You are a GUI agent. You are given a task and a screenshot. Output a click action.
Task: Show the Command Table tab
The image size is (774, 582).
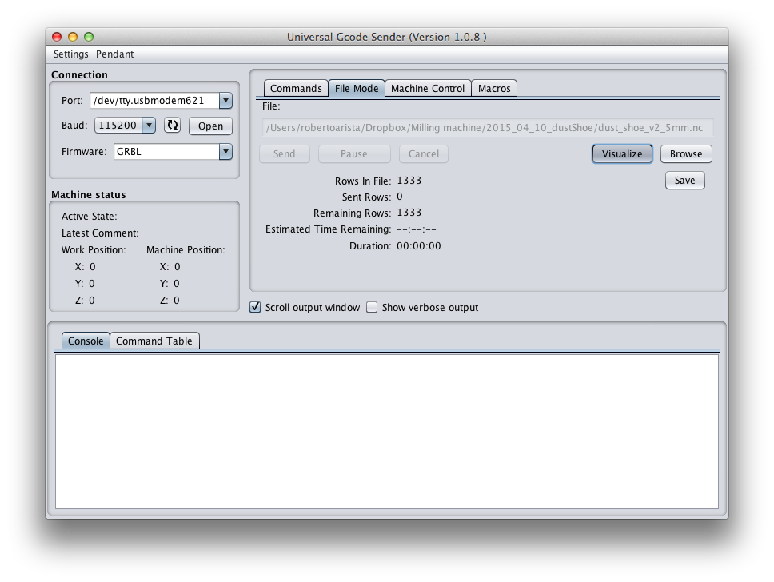click(x=154, y=341)
